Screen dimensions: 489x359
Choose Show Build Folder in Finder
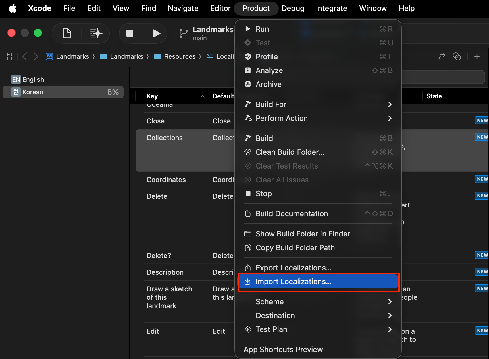click(318, 234)
